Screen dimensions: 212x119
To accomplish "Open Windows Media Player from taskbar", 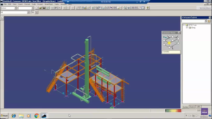I will pos(29,116).
